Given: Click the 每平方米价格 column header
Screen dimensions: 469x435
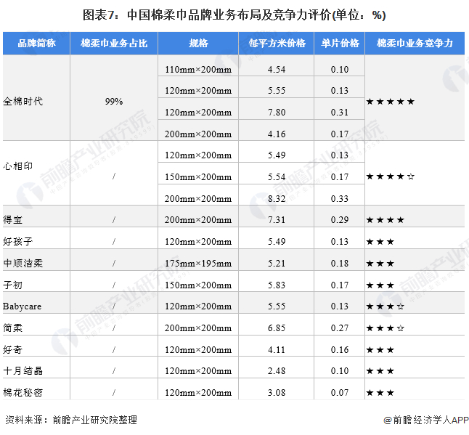Looking at the screenshot, I should (x=277, y=44).
